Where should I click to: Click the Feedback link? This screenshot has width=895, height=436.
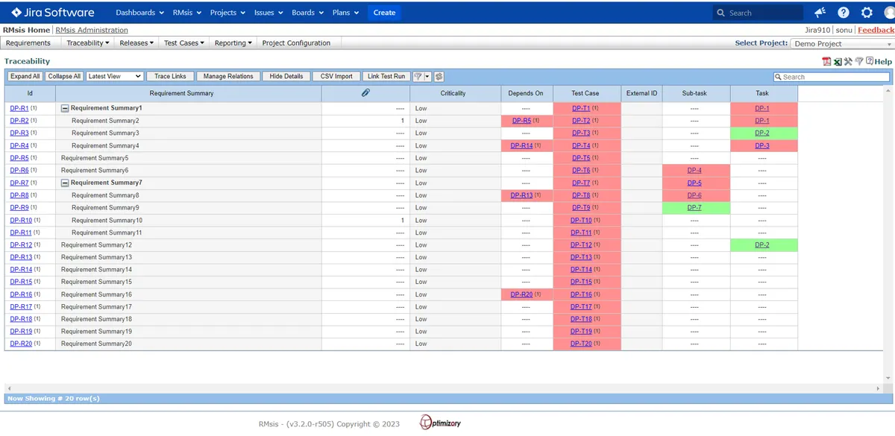[876, 31]
